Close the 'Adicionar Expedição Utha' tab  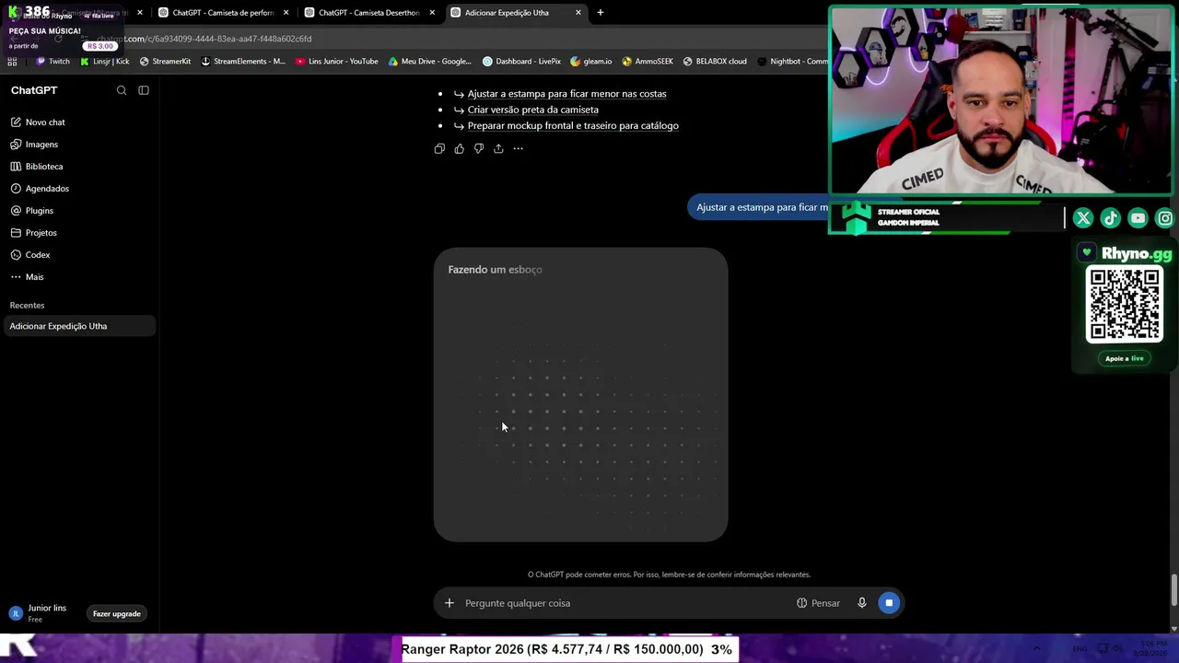(578, 13)
